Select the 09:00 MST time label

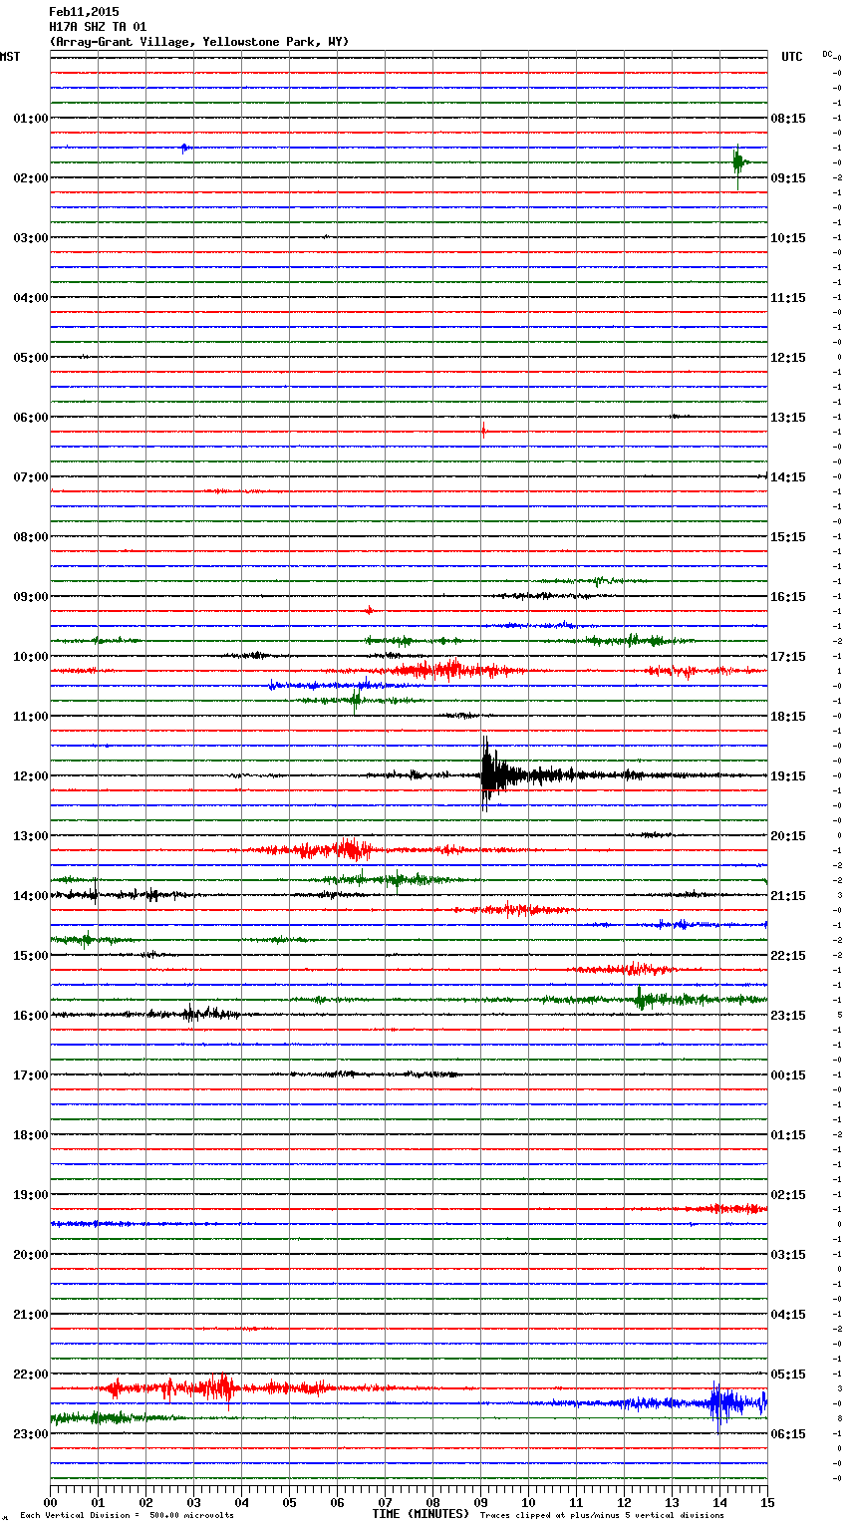pyautogui.click(x=31, y=597)
